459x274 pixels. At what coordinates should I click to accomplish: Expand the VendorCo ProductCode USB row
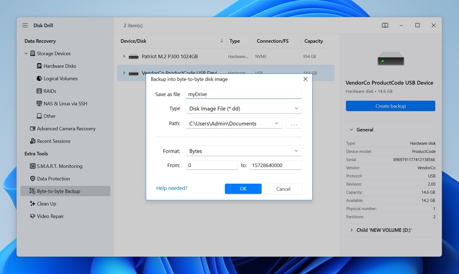(124, 73)
